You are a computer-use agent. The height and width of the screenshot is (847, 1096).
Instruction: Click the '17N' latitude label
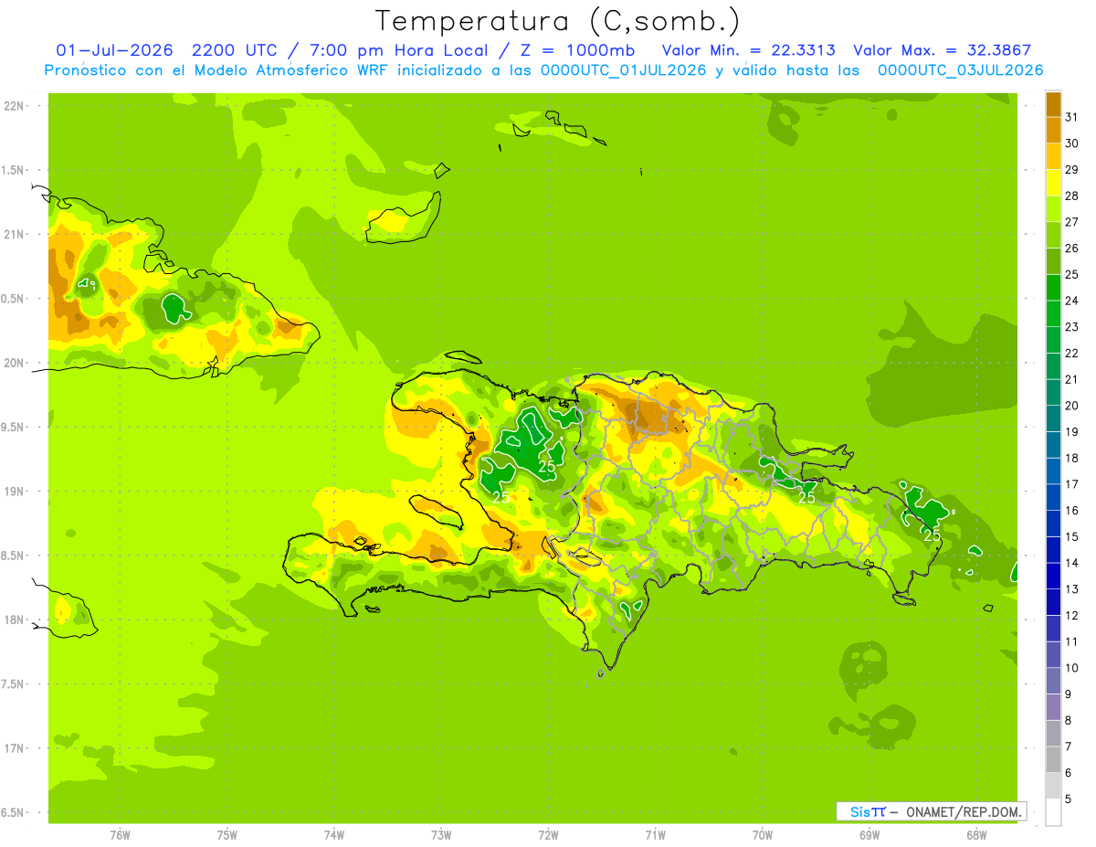click(14, 748)
